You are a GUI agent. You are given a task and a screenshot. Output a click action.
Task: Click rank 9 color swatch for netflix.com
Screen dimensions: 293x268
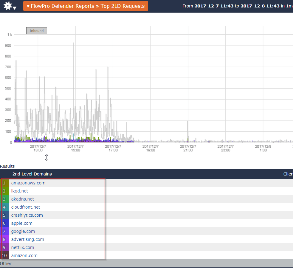[x=5, y=247]
